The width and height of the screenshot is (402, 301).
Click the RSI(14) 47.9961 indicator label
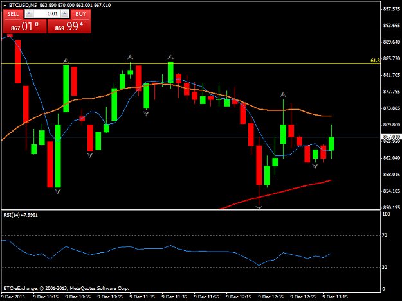point(21,215)
